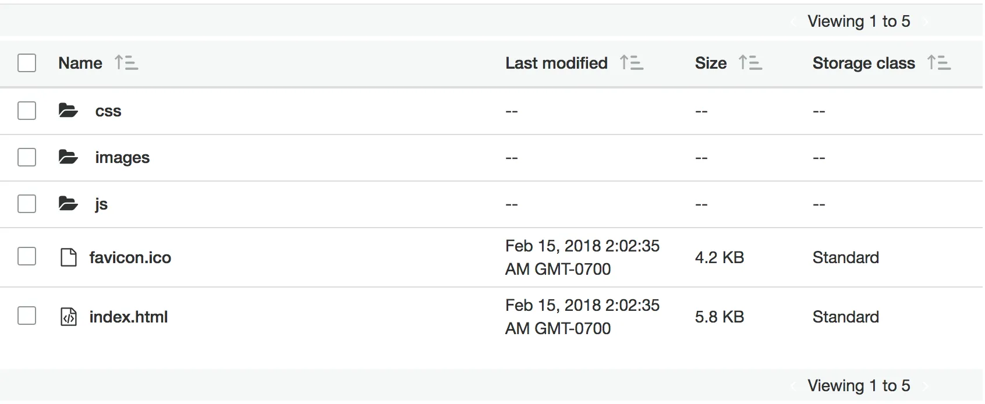985x404 pixels.
Task: Check the css folder checkbox
Action: (27, 111)
